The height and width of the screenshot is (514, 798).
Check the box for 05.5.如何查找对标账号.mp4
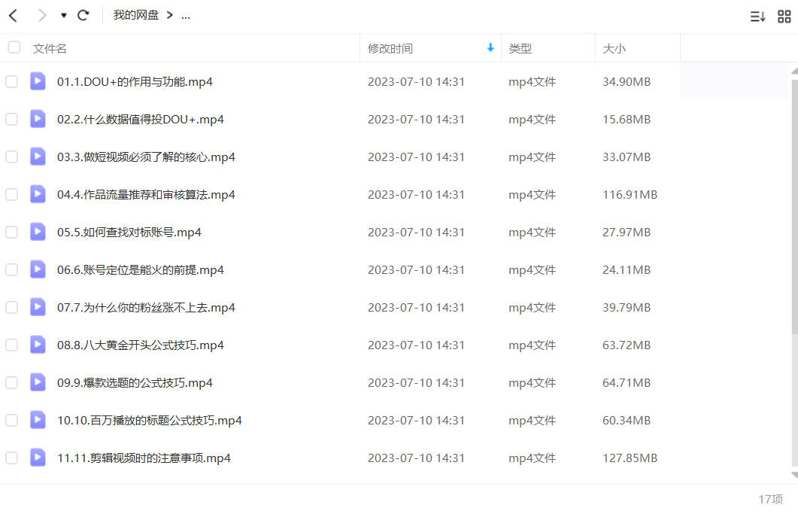[12, 233]
